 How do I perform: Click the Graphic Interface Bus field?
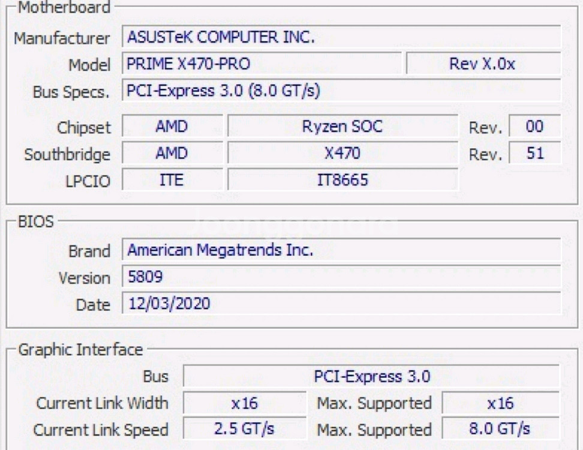tap(371, 377)
